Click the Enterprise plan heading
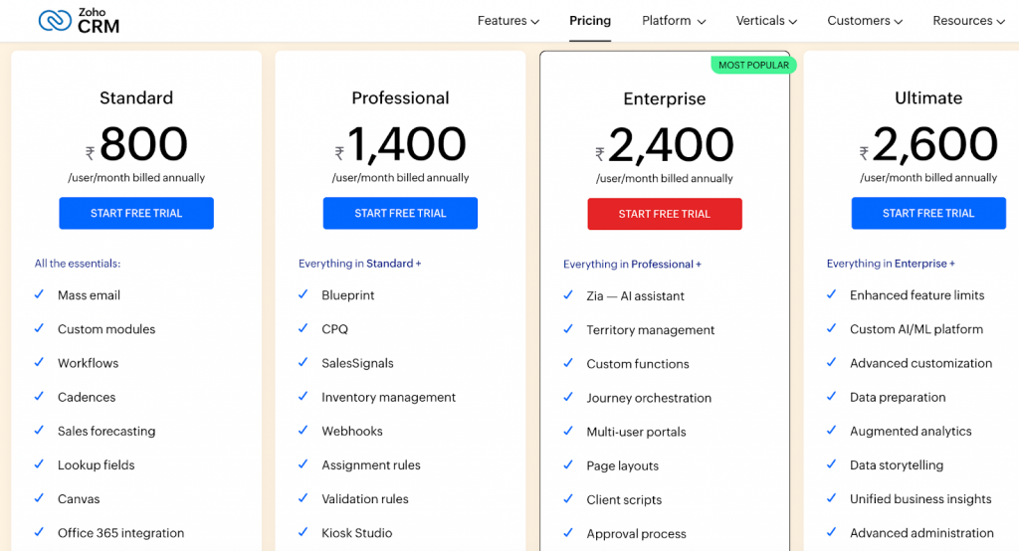The width and height of the screenshot is (1019, 551). [665, 98]
